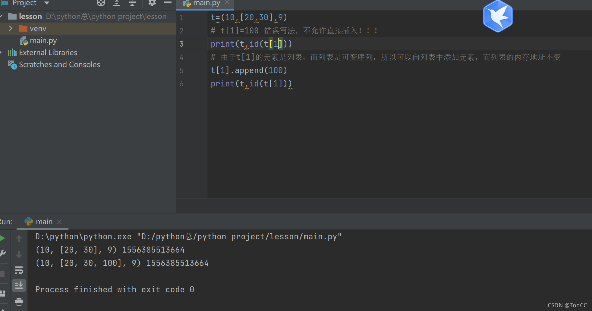Click the first output line ending 1556385513664
Viewport: 592px width, 311px height.
(110, 250)
